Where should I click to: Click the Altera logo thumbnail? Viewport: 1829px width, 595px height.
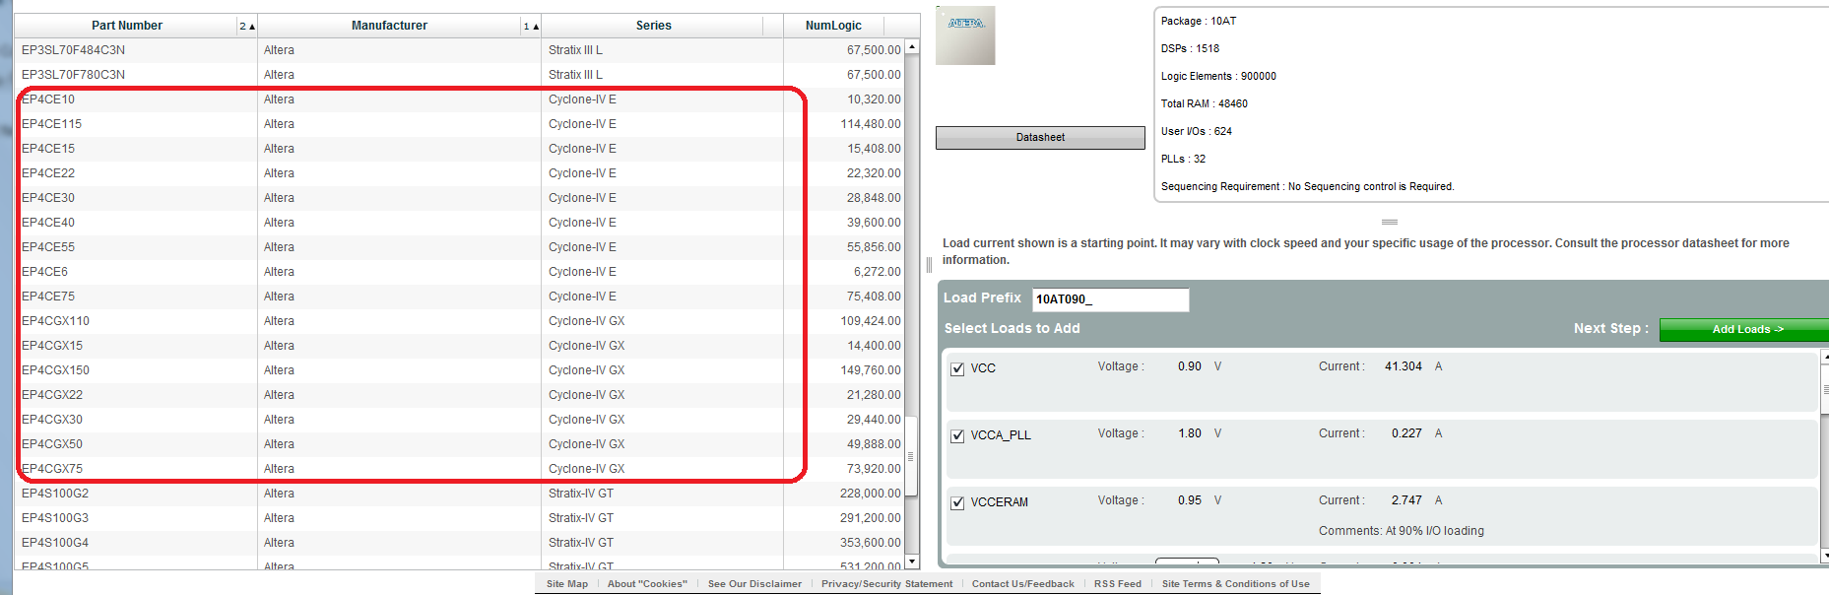[965, 35]
